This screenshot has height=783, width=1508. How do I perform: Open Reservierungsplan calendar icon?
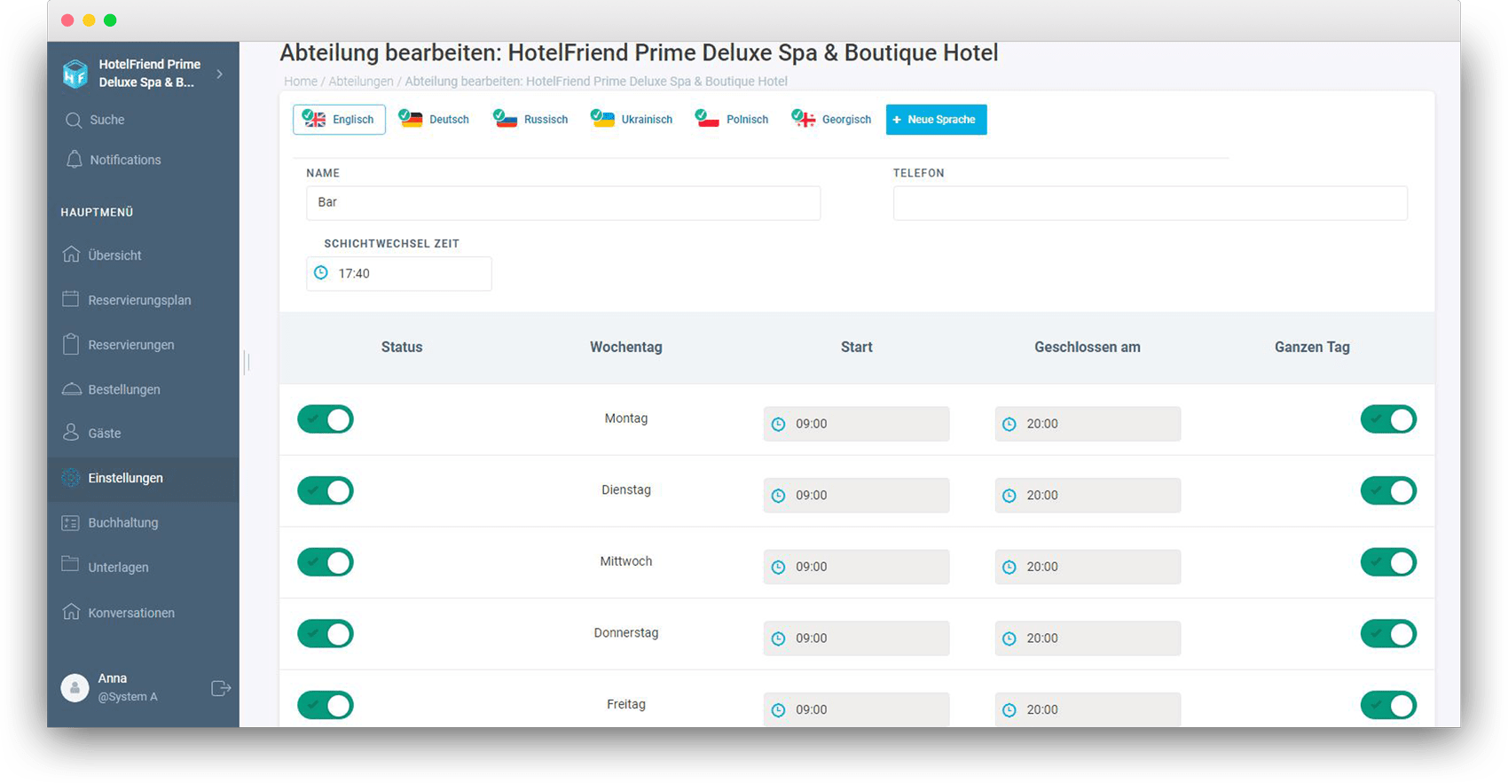(71, 299)
